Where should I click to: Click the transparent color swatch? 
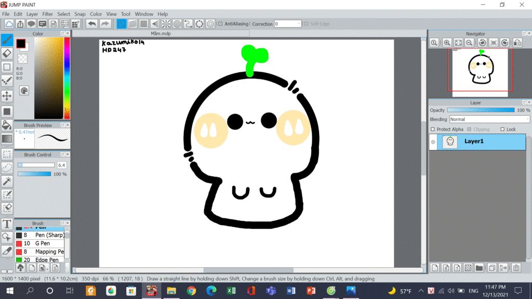pos(22,59)
